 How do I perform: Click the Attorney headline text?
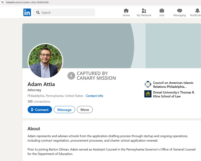coord(34,90)
